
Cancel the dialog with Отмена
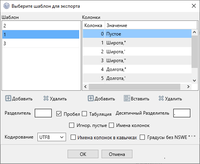tap(117, 154)
